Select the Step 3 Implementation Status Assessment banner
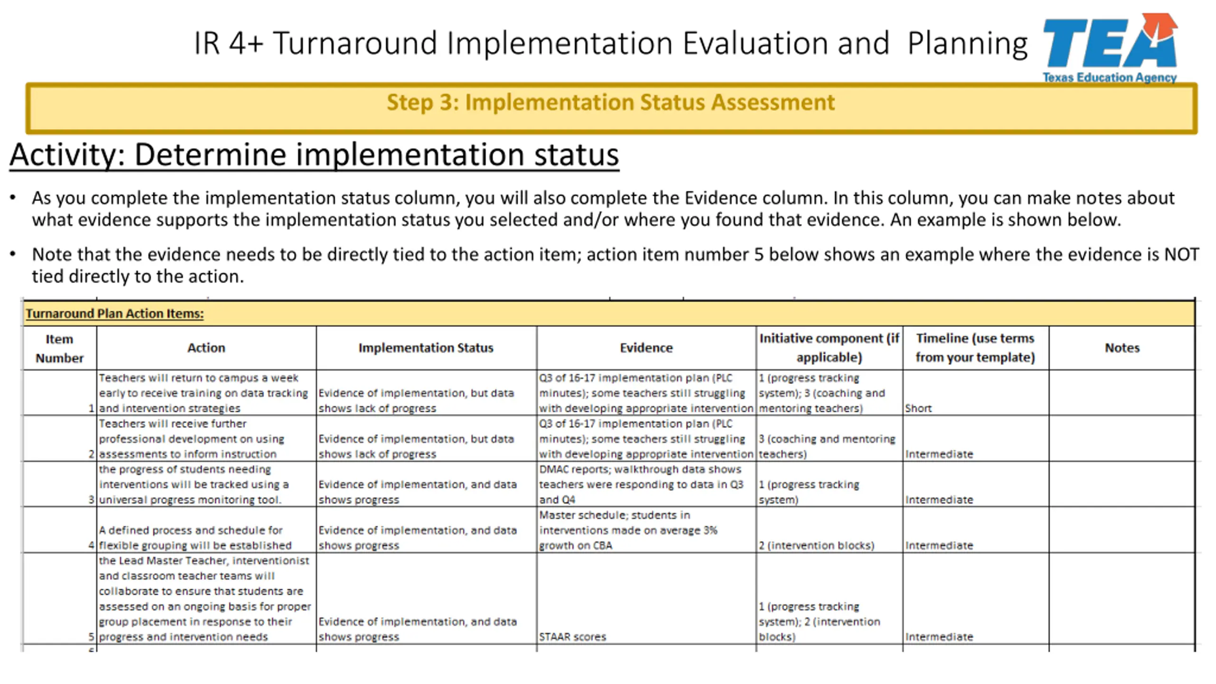 pos(611,108)
